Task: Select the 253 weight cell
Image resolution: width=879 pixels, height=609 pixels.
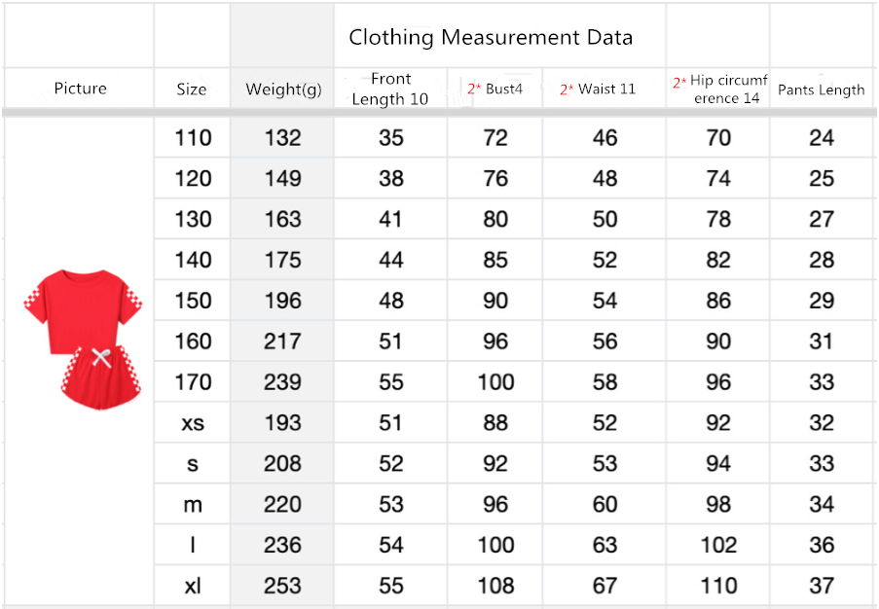Action: [x=283, y=586]
